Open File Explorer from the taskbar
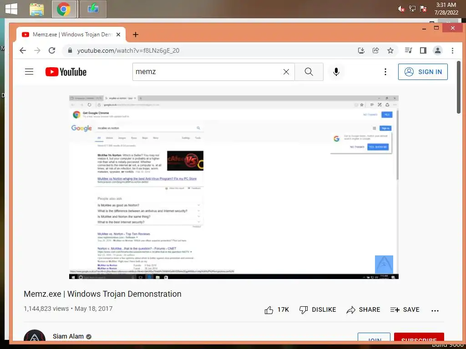 pyautogui.click(x=37, y=9)
